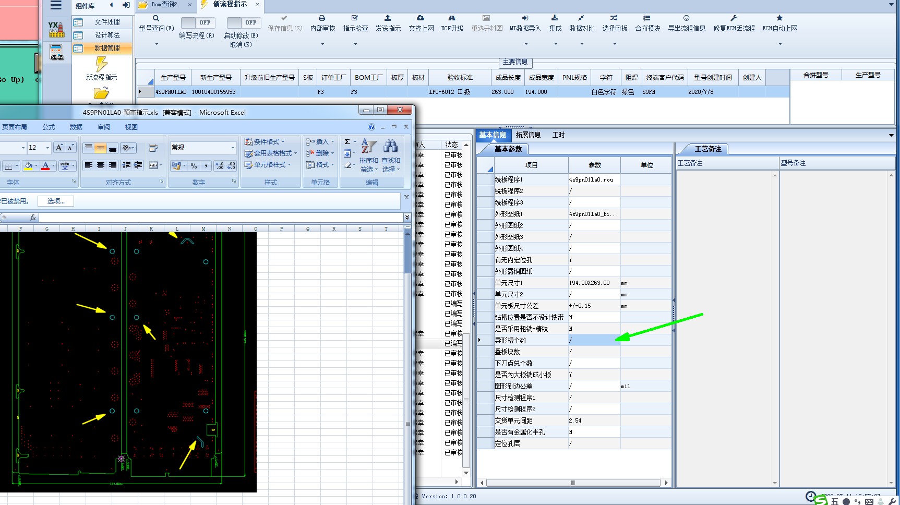Toggle Excel bottom vertical align button
900x505 pixels.
[x=113, y=148]
